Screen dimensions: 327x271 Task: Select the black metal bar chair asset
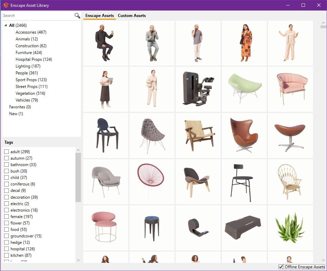[244, 182]
